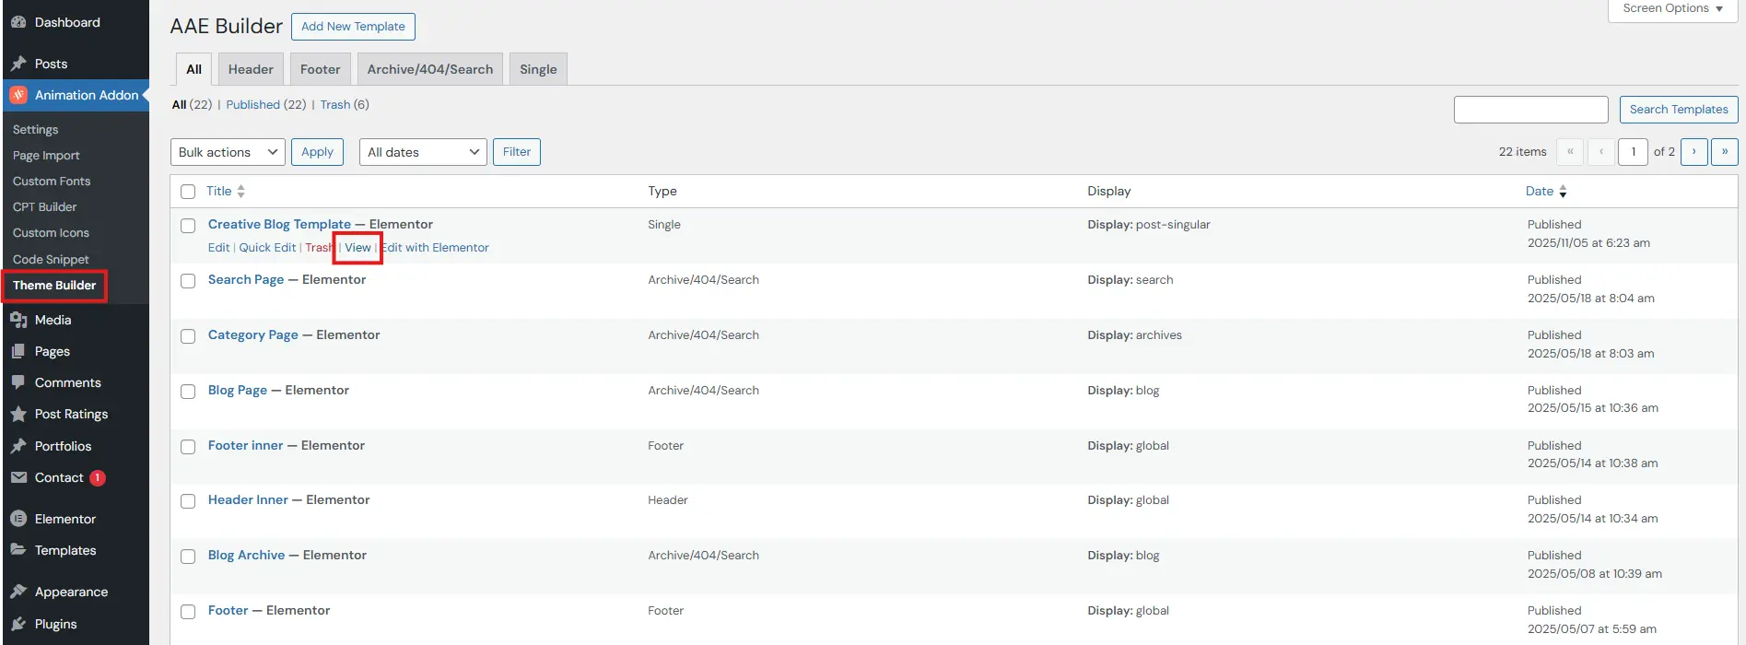Switch to the Archive/404/Search tab
1746x645 pixels.
pos(429,69)
